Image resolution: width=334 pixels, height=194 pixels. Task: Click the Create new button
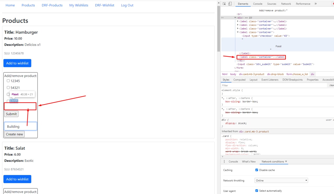click(14, 134)
